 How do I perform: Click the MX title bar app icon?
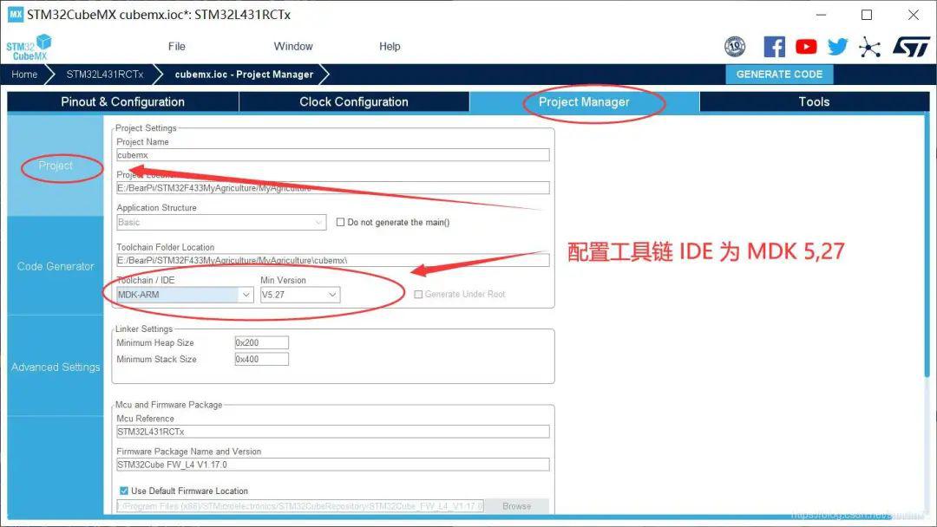(x=16, y=15)
